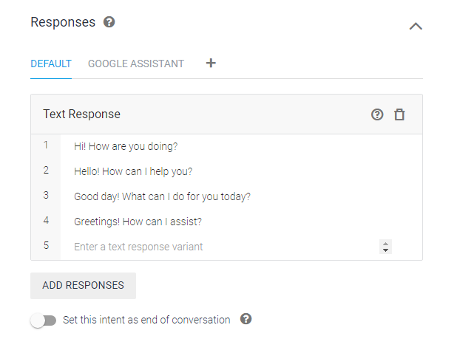
Task: Open the GOOGLE ASSISTANT tab
Action: tap(136, 64)
